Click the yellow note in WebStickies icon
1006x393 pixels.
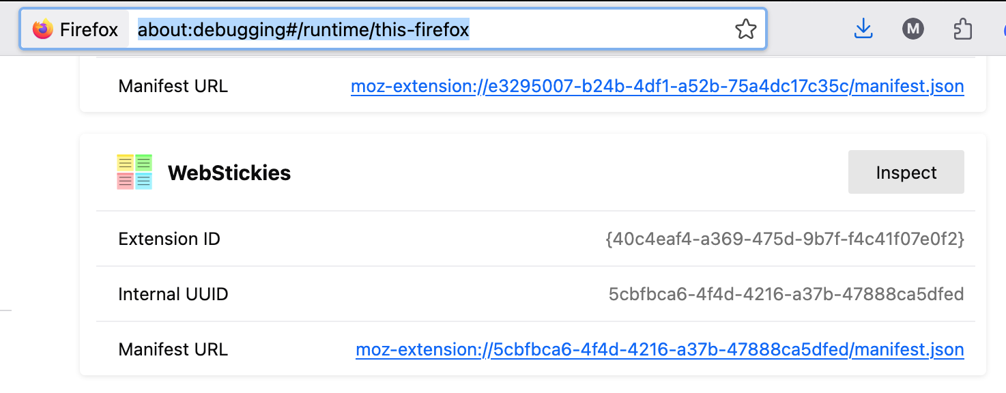tap(125, 163)
